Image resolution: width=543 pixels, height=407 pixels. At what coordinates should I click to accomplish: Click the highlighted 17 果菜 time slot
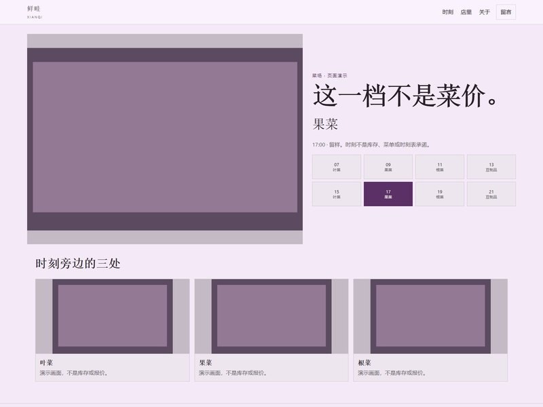tap(388, 194)
